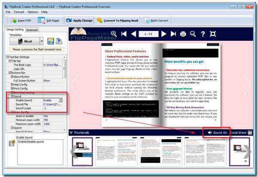Open the Edit Pages tool
The image size is (258, 177).
(49, 21)
